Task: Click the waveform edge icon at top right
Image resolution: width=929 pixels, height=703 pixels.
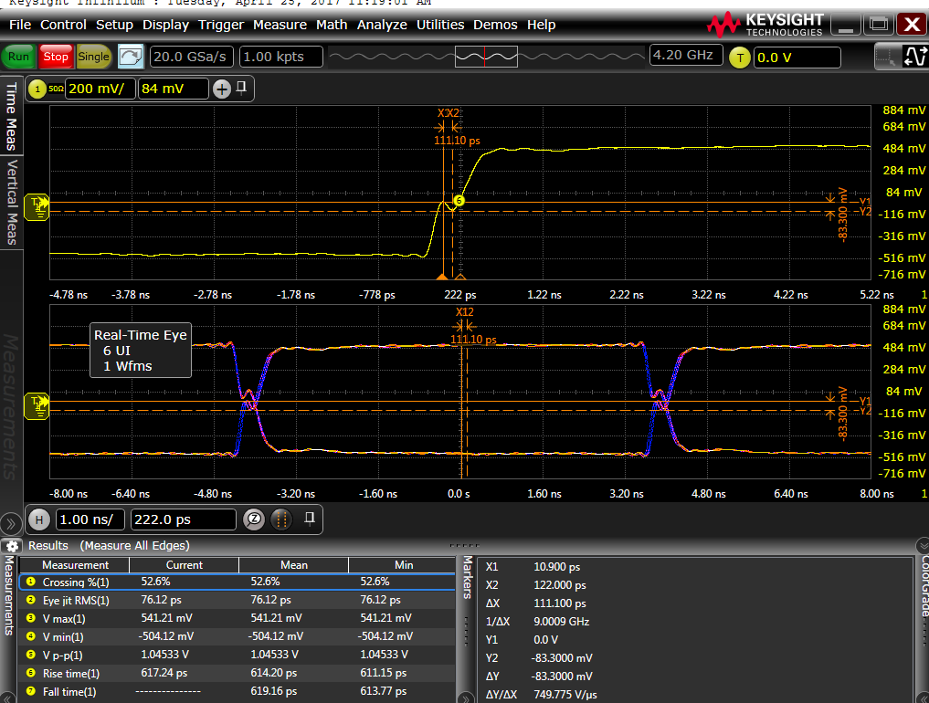Action: [914, 57]
